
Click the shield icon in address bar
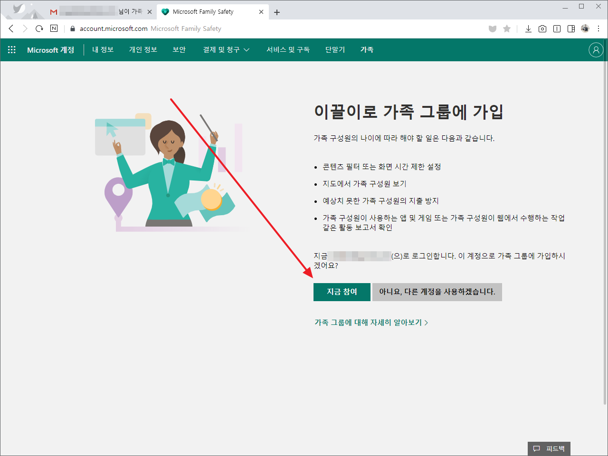click(x=493, y=29)
